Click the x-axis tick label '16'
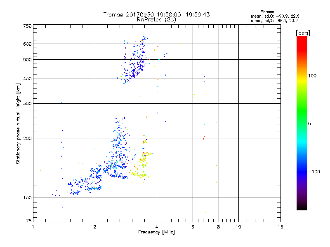Screen dimensions: 330x247 [280, 227]
